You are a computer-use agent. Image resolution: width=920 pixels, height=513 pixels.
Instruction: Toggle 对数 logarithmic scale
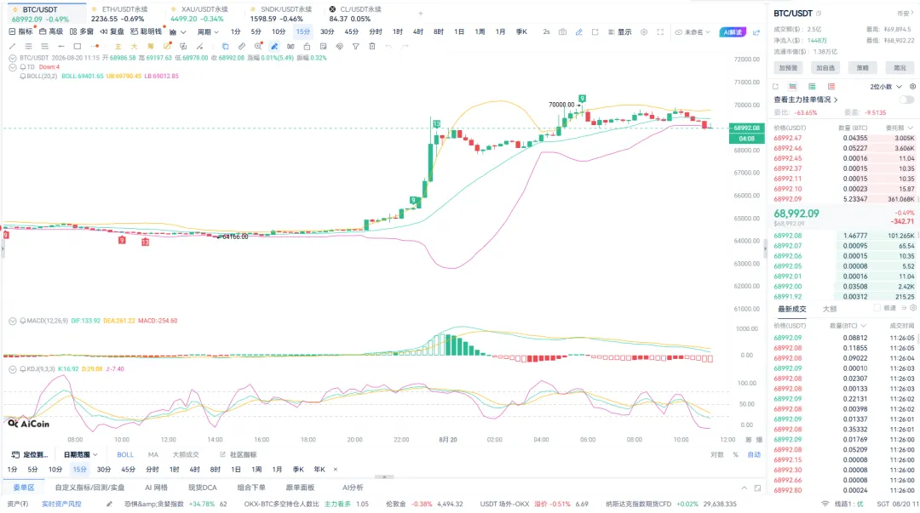coord(717,455)
